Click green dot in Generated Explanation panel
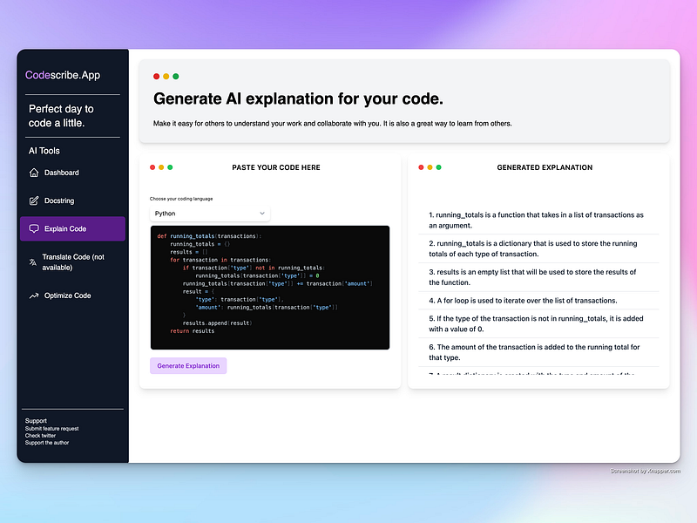Viewport: 697px width, 523px height. point(439,167)
